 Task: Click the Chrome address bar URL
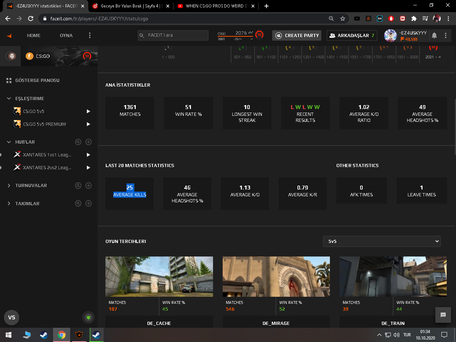pos(99,19)
